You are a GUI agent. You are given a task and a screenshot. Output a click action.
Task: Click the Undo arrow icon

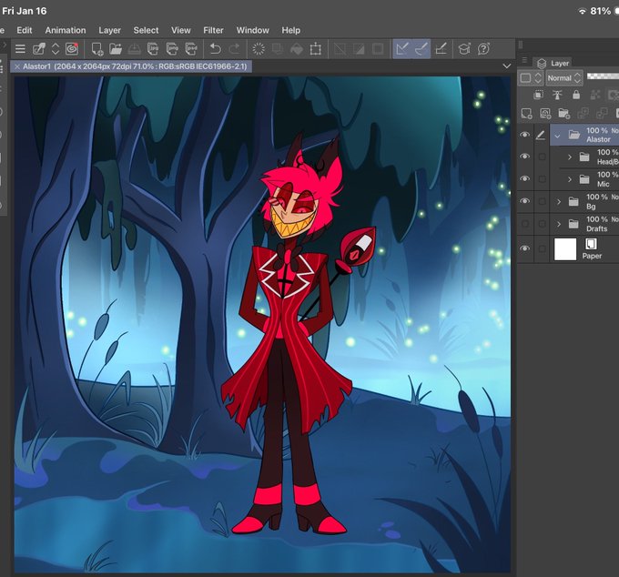click(x=215, y=49)
